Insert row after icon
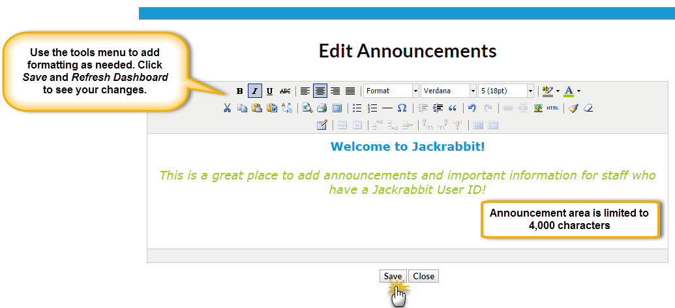 392,125
